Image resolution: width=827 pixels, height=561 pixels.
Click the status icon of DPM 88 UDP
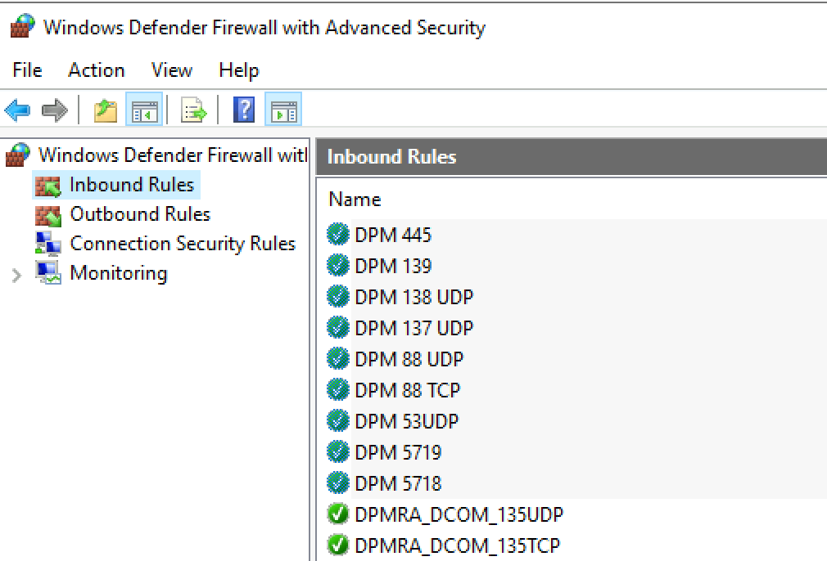coord(337,359)
